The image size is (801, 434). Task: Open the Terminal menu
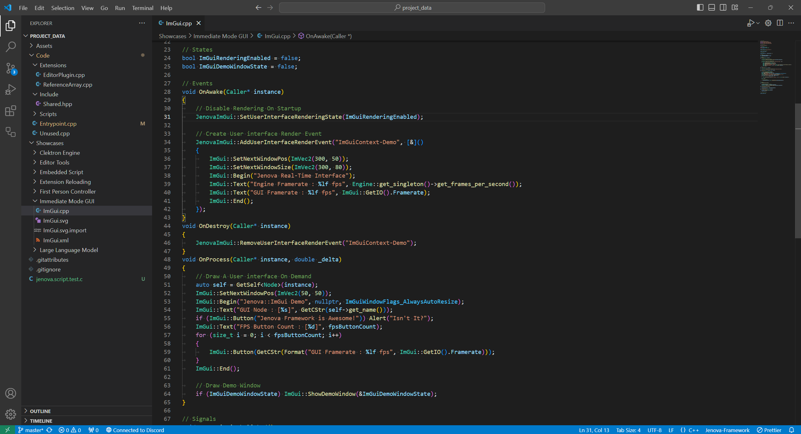tap(143, 8)
